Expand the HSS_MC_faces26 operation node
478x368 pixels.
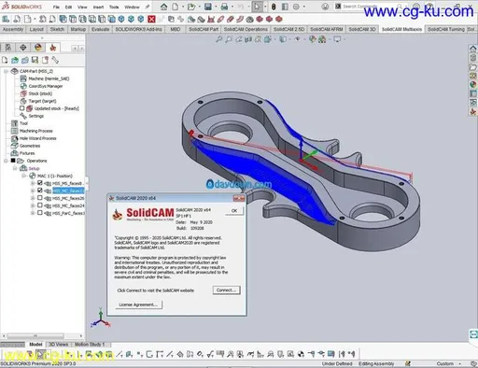click(x=33, y=198)
